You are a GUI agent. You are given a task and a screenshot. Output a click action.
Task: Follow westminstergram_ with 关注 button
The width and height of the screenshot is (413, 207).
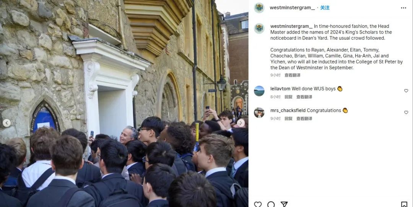pyautogui.click(x=325, y=8)
